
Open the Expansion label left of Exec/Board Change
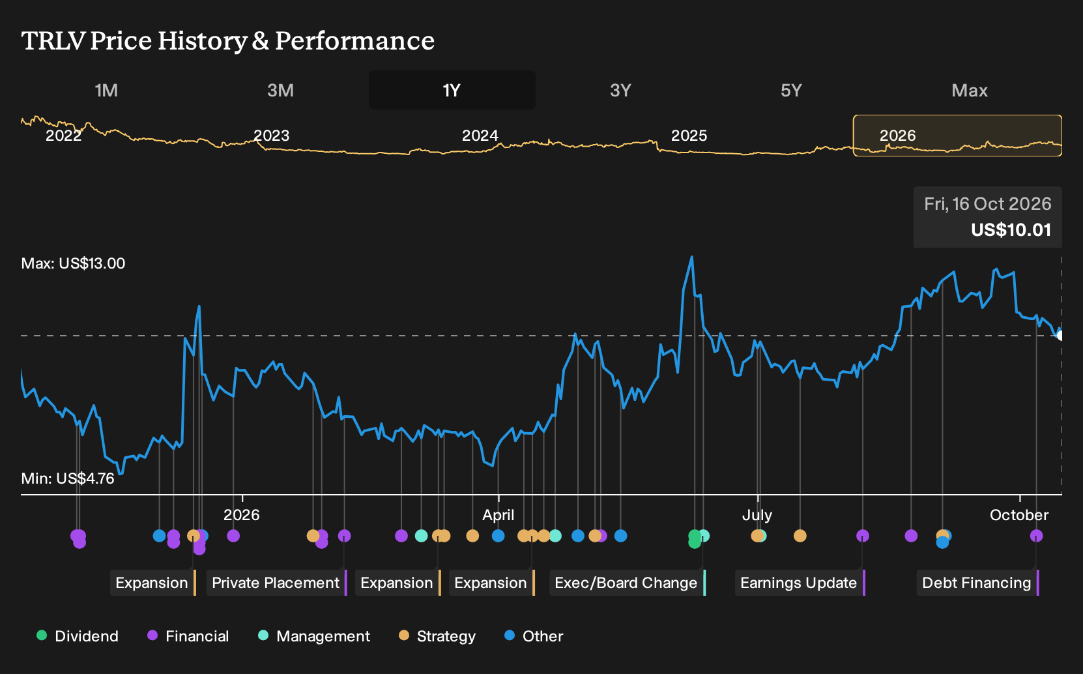492,583
